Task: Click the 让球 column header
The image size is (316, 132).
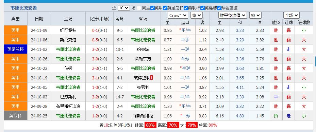Action: click(x=288, y=23)
